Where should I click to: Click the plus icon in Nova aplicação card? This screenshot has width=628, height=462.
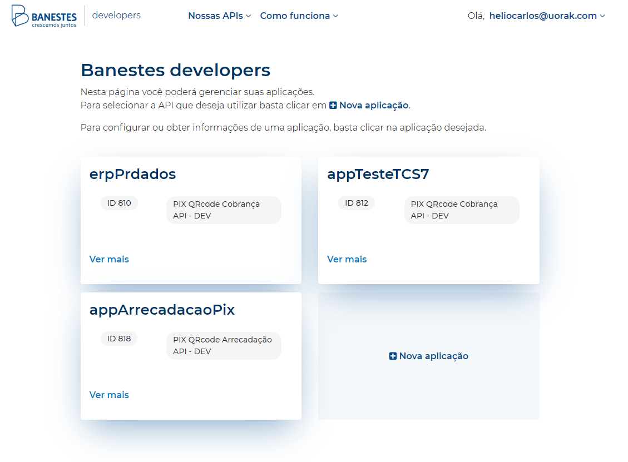393,356
